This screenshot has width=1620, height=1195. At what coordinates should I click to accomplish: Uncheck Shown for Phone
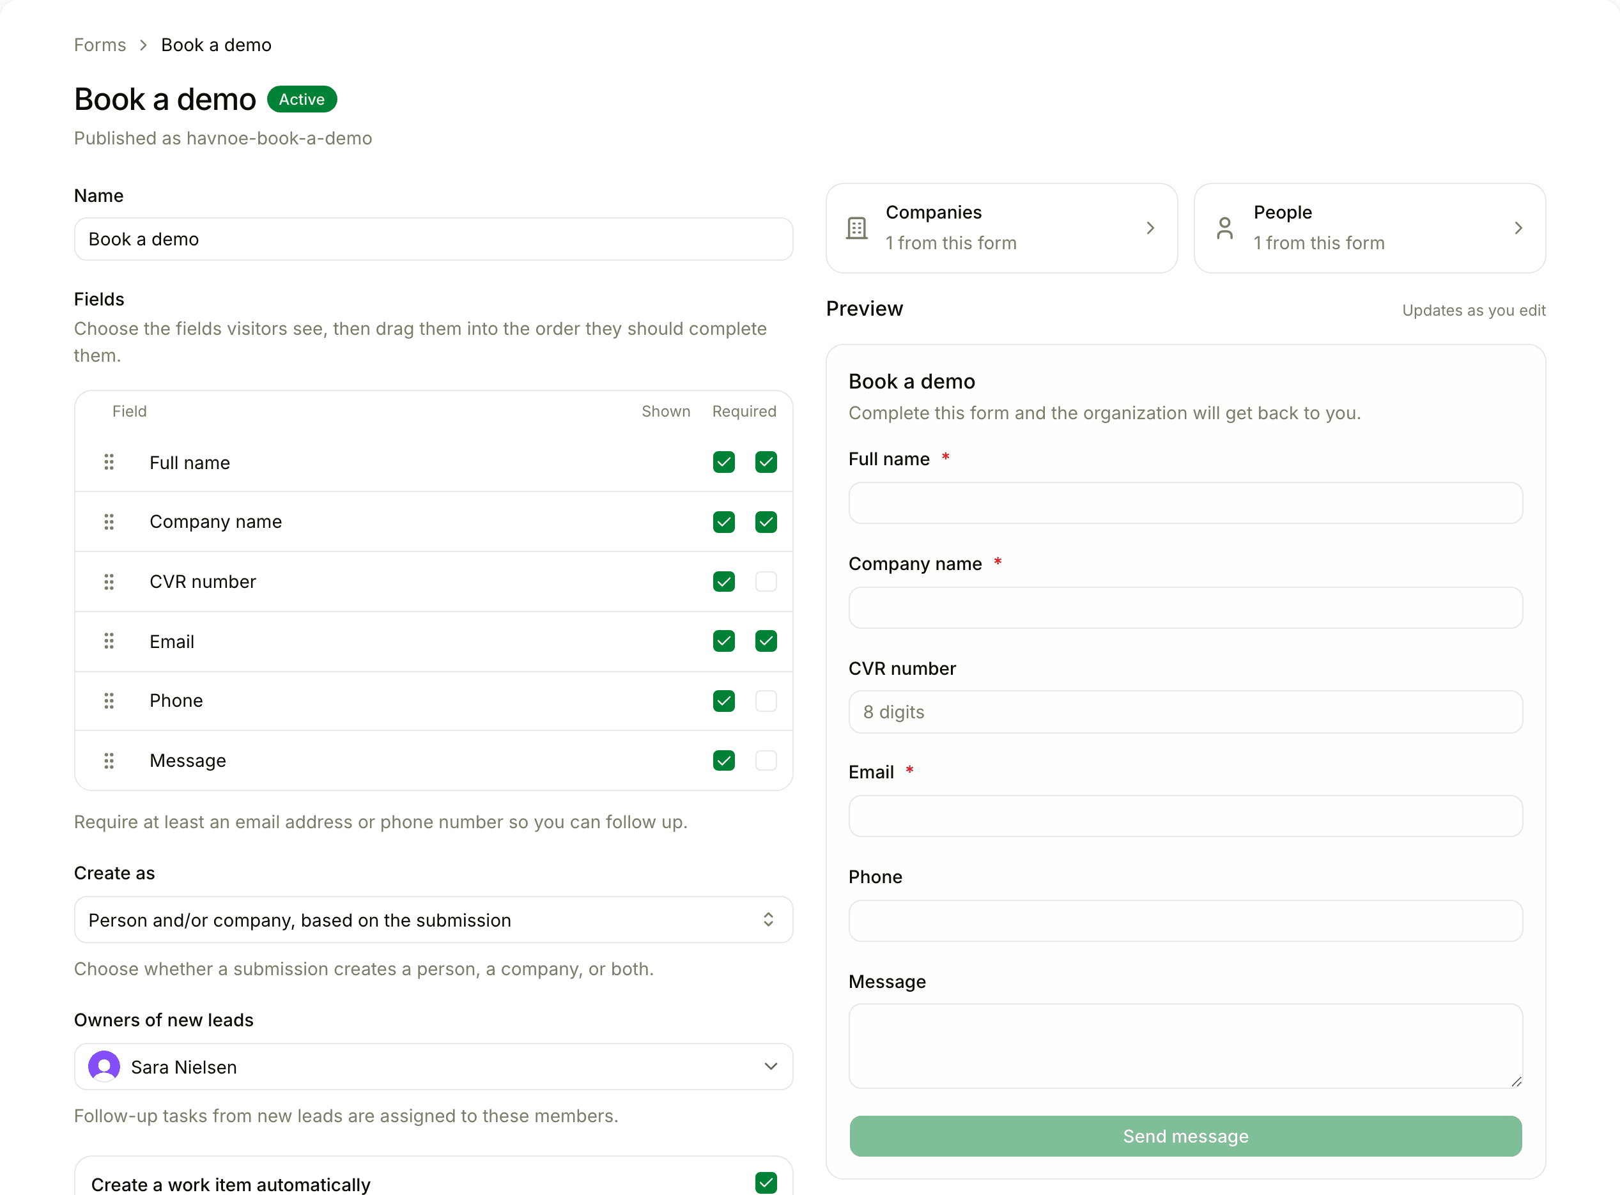[x=723, y=701]
